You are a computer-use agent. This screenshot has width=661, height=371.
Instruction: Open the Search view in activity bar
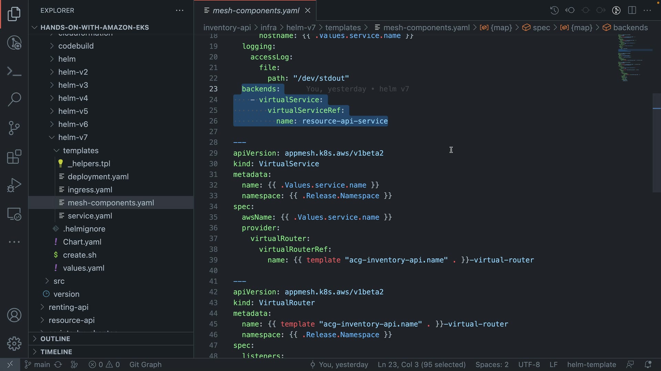point(14,100)
